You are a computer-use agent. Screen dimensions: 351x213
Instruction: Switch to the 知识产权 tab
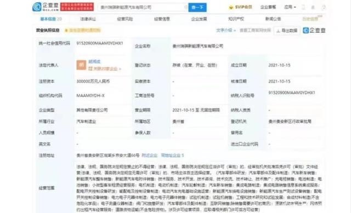(x=236, y=19)
